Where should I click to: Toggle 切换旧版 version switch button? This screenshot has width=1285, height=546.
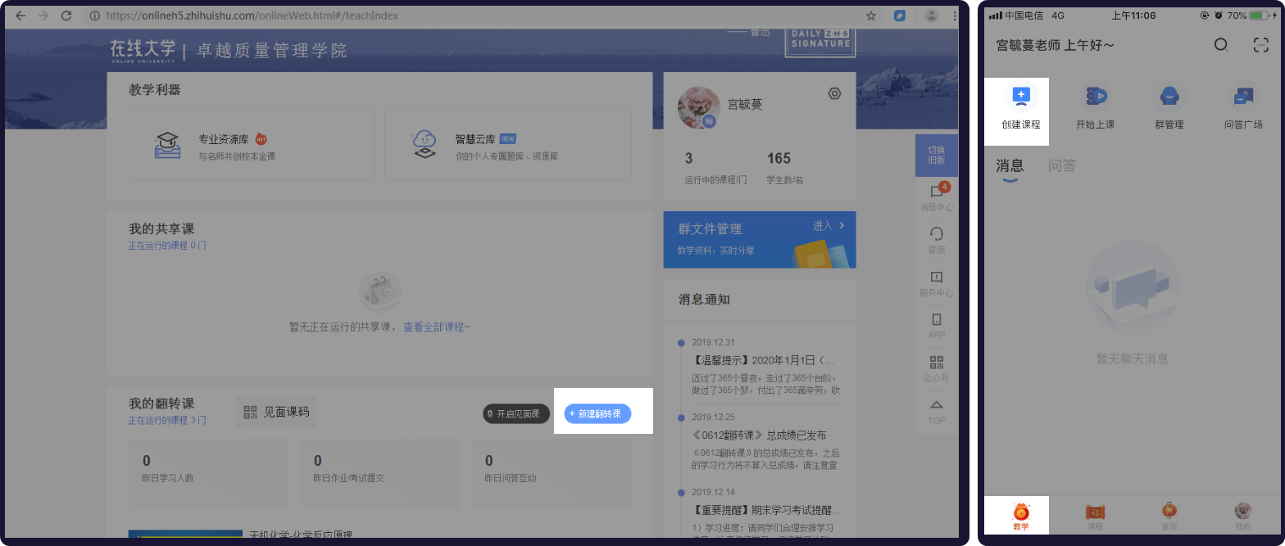pos(936,155)
